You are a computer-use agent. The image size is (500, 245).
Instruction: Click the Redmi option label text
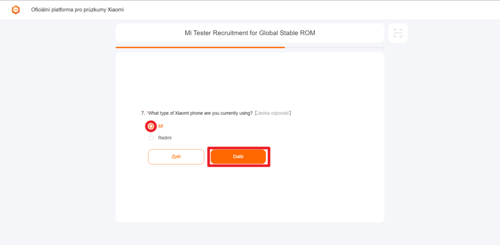pyautogui.click(x=165, y=138)
